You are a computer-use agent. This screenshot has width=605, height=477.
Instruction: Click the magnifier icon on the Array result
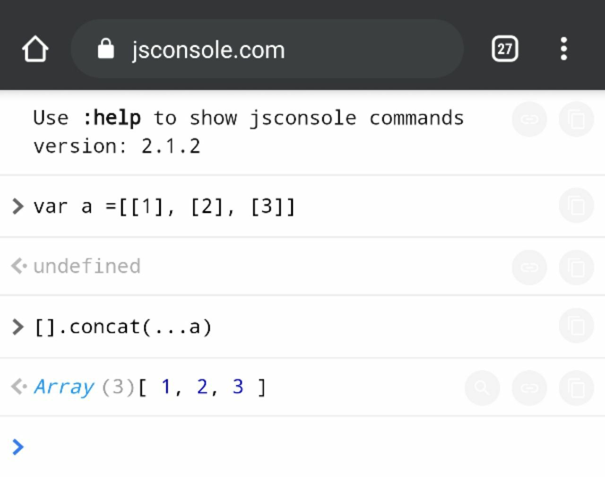tap(482, 388)
